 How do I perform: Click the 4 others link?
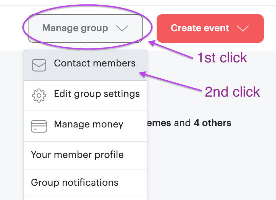click(212, 123)
